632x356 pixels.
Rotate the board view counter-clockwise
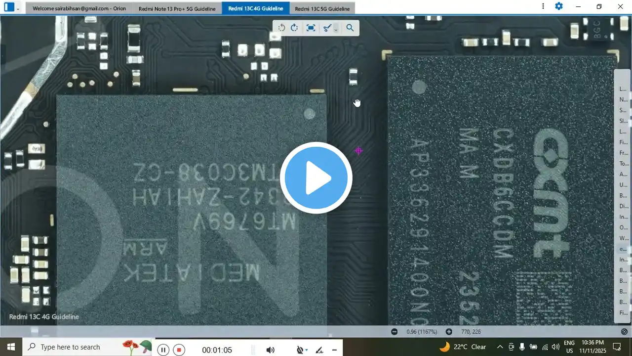(x=281, y=28)
